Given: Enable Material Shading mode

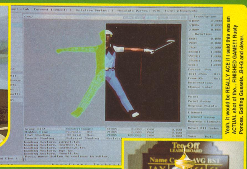Looking at the screenshot, I should [82, 139].
